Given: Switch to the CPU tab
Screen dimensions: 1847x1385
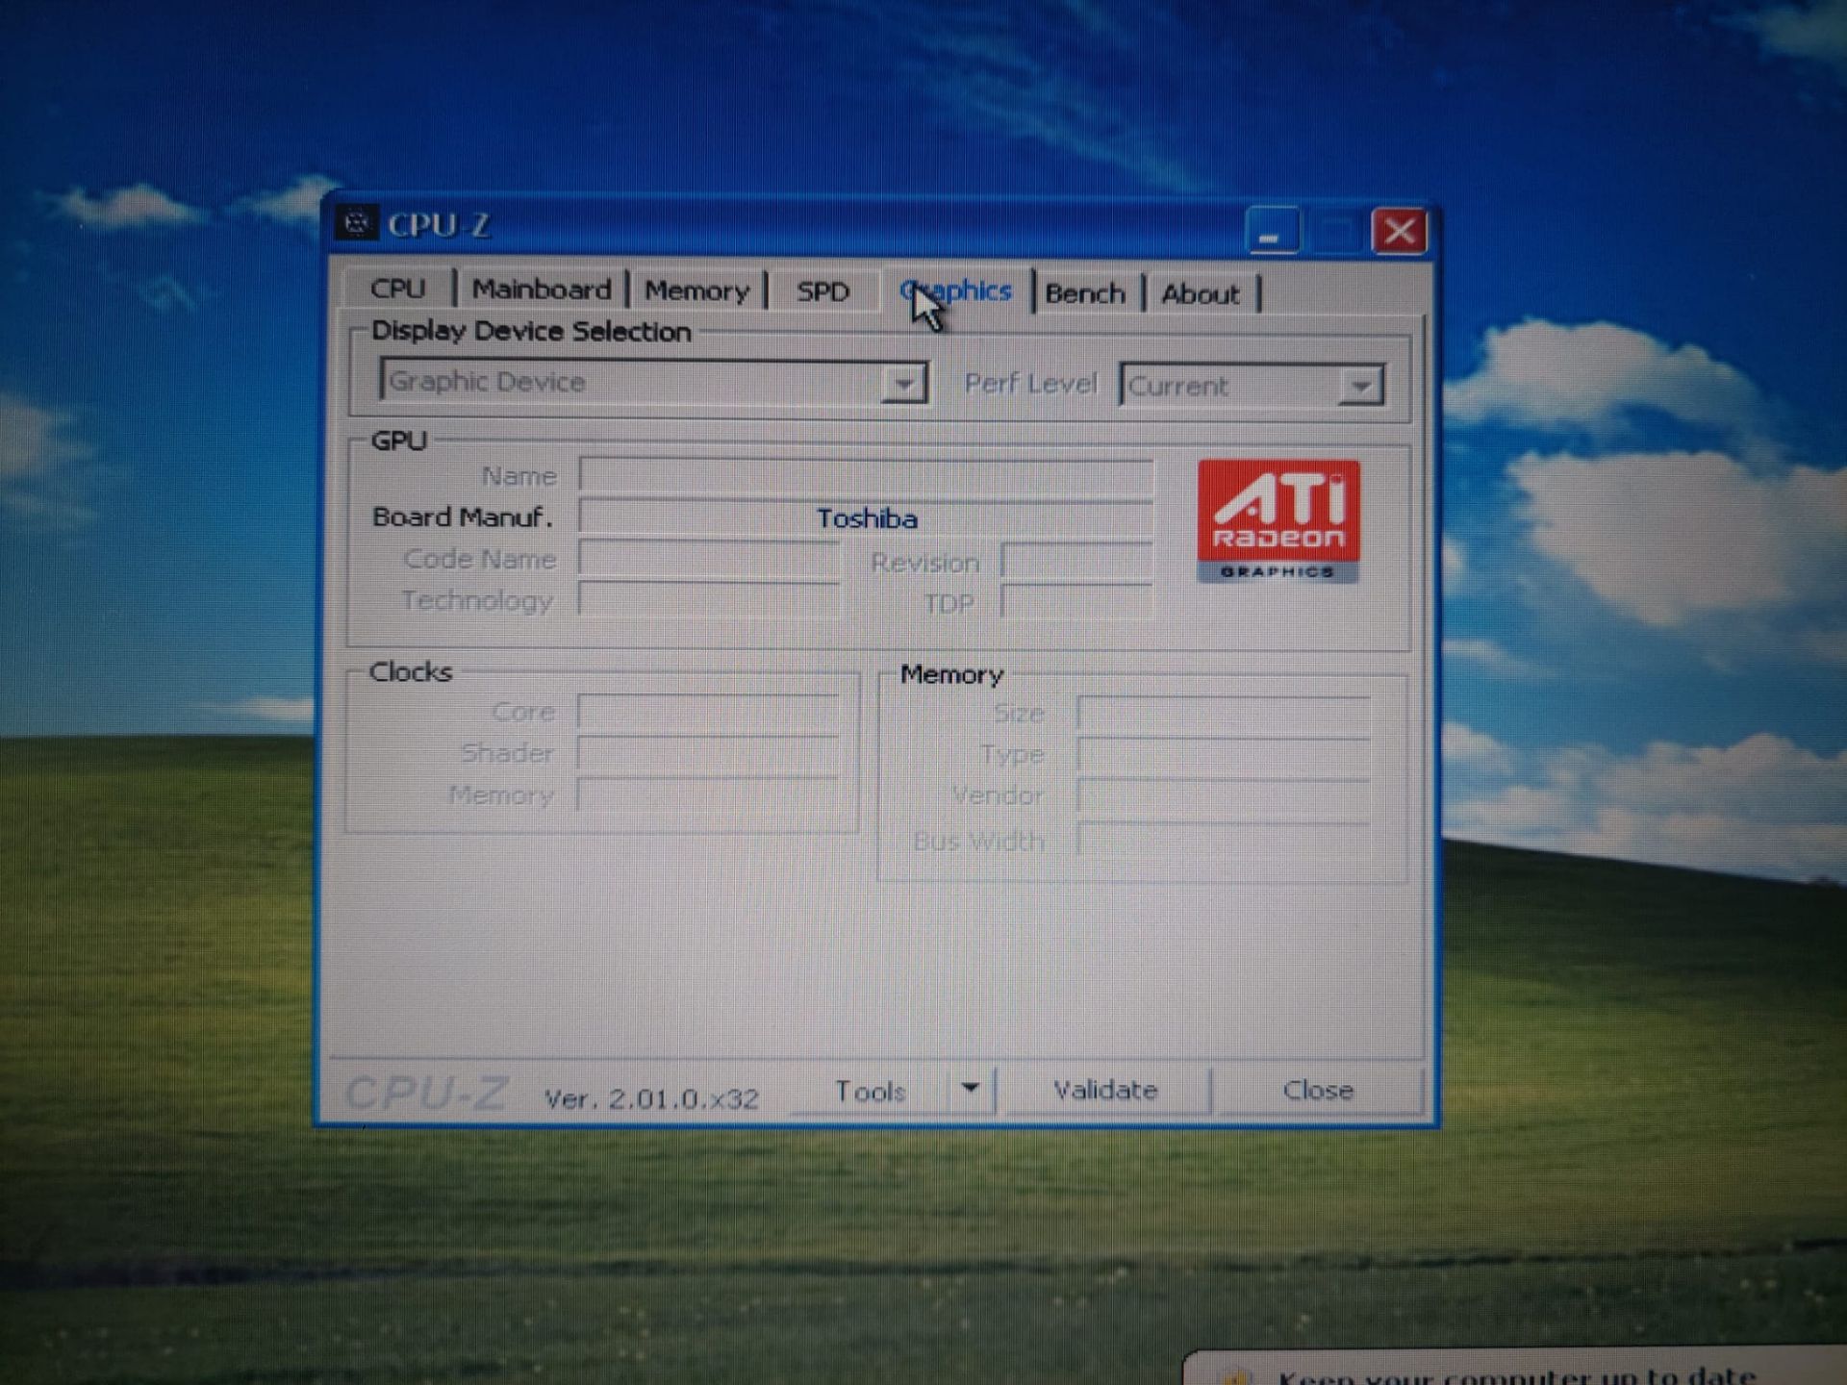Looking at the screenshot, I should click(x=397, y=289).
